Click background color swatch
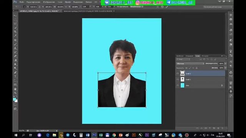Screen dimensions: 246x138 click(16, 101)
